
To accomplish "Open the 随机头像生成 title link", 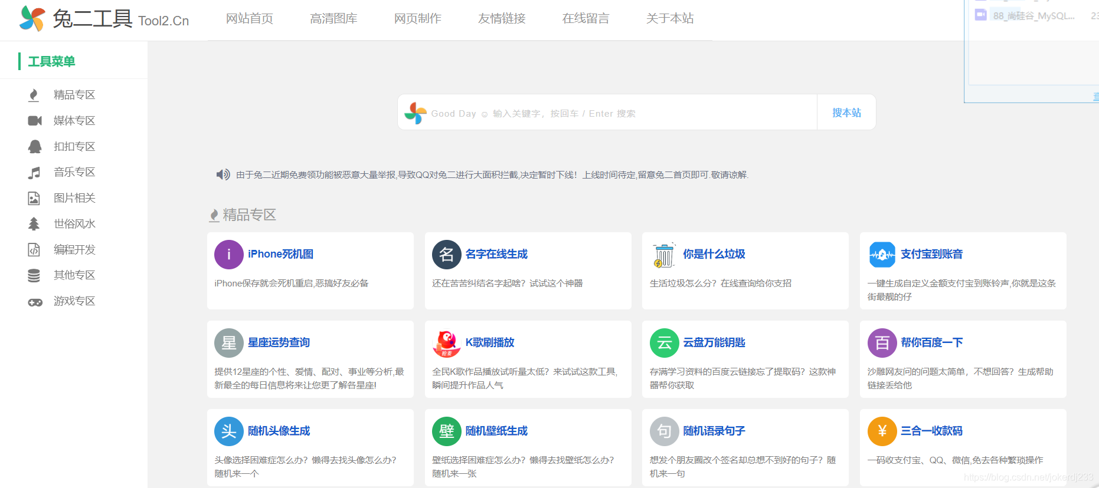I will [x=279, y=431].
